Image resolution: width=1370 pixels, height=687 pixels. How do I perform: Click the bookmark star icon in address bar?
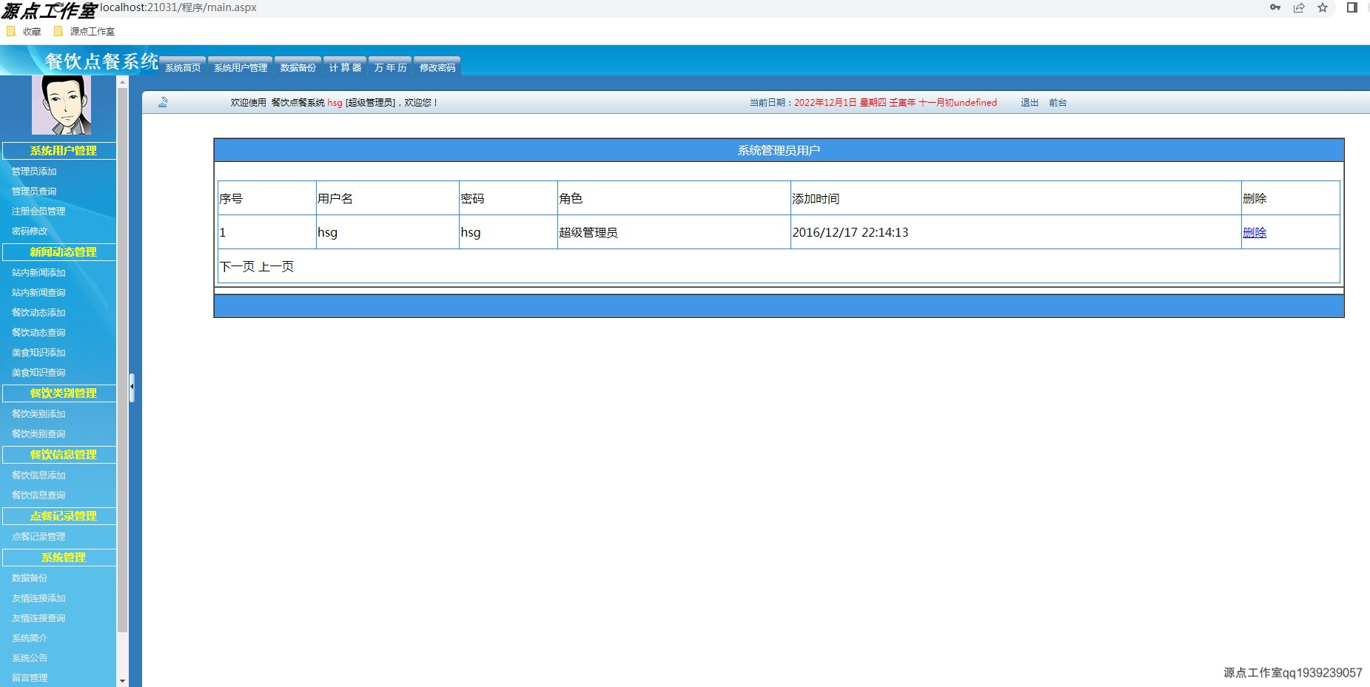[x=1322, y=8]
